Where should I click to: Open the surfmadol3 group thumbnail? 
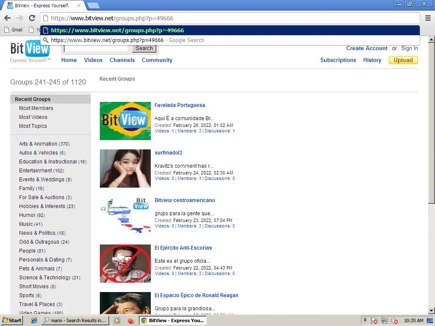[125, 169]
